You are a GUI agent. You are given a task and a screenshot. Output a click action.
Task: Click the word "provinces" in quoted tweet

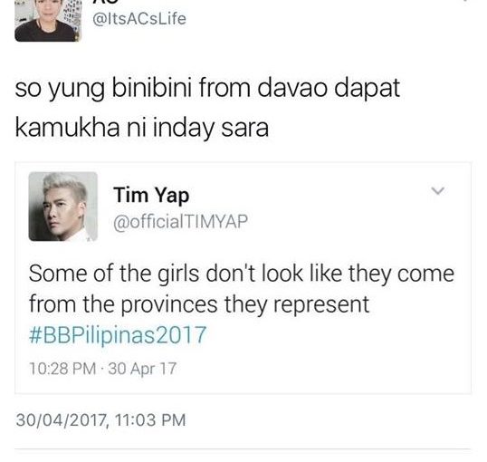(169, 305)
